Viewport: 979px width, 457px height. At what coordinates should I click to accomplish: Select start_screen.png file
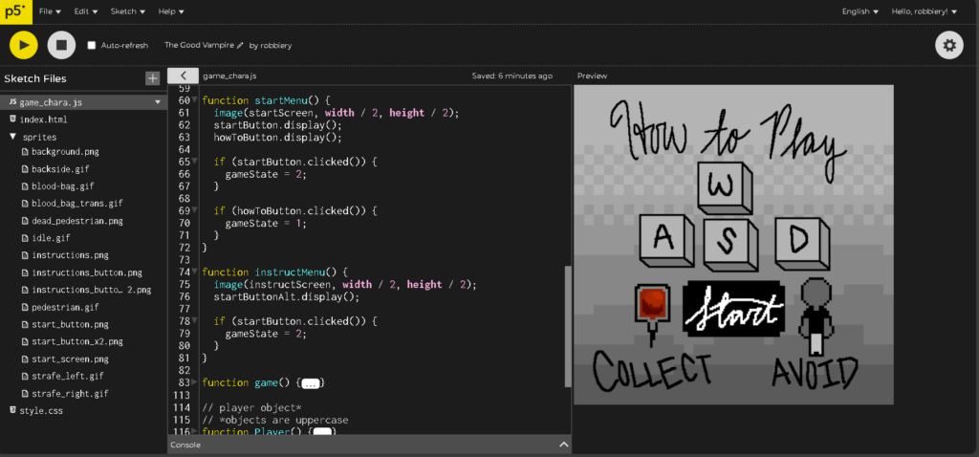pyautogui.click(x=70, y=359)
